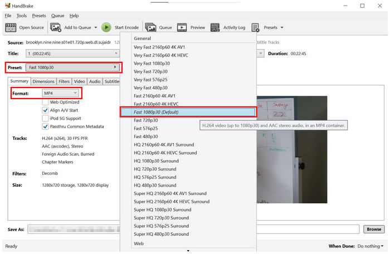Click the Queue stacked pictures icon
Image resolution: width=390 pixels, height=254 pixels.
[x=150, y=27]
